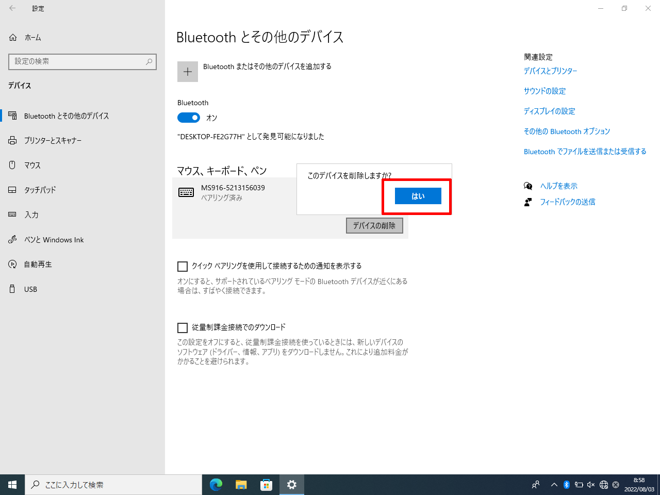Viewport: 660px width, 495px height.
Task: Open その他の Bluetooth オプション link
Action: coord(567,131)
